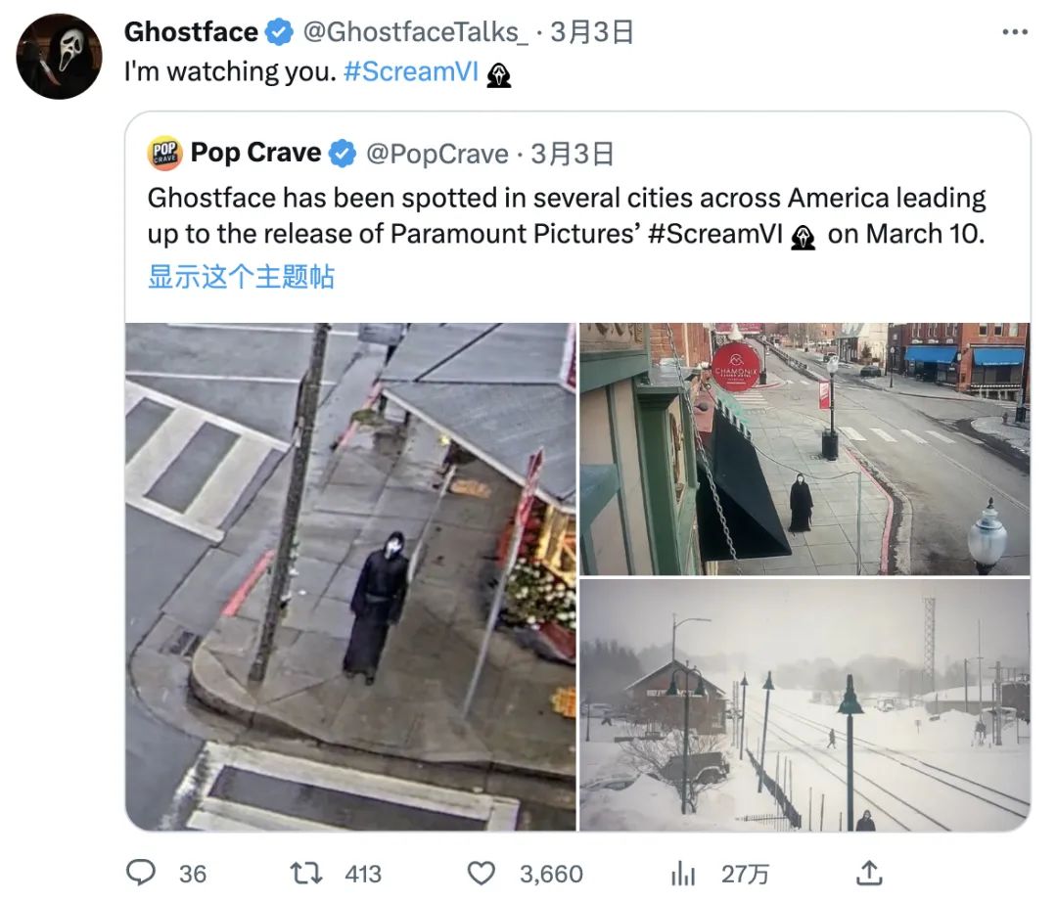Click the retweet arrows icon

[x=305, y=873]
